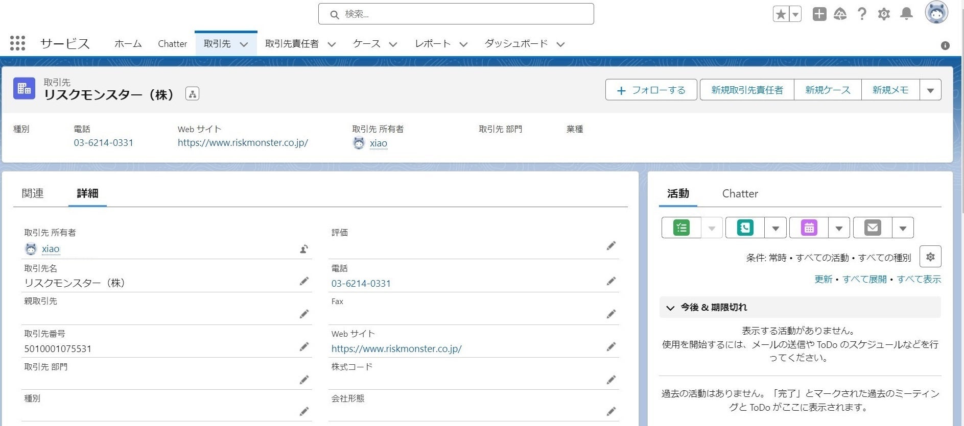Expand the レポート tab dropdown chevron
This screenshot has width=964, height=426.
click(463, 44)
